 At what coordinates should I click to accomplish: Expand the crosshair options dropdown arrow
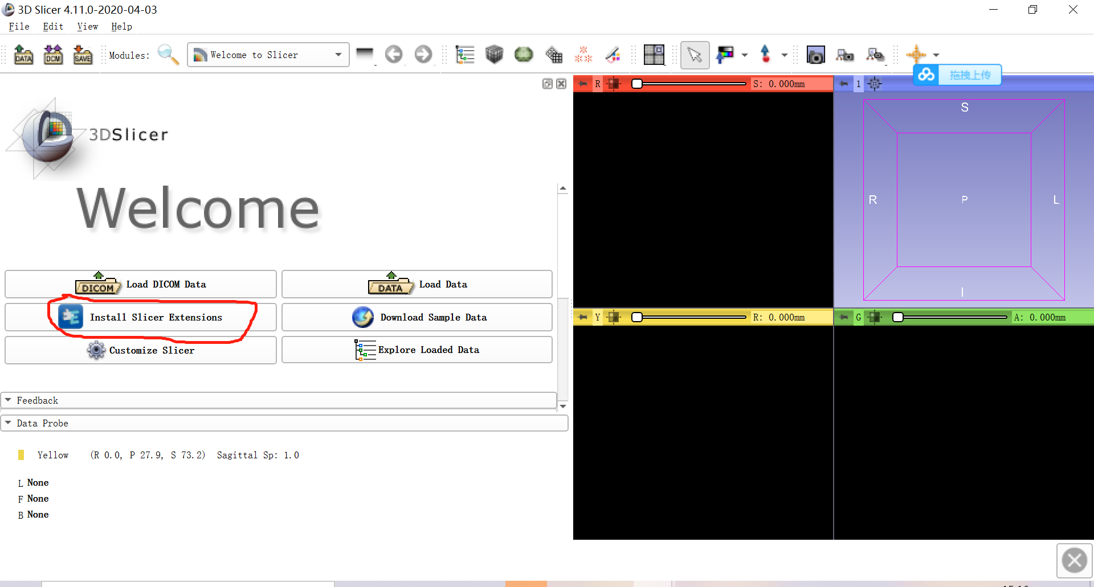tap(936, 55)
